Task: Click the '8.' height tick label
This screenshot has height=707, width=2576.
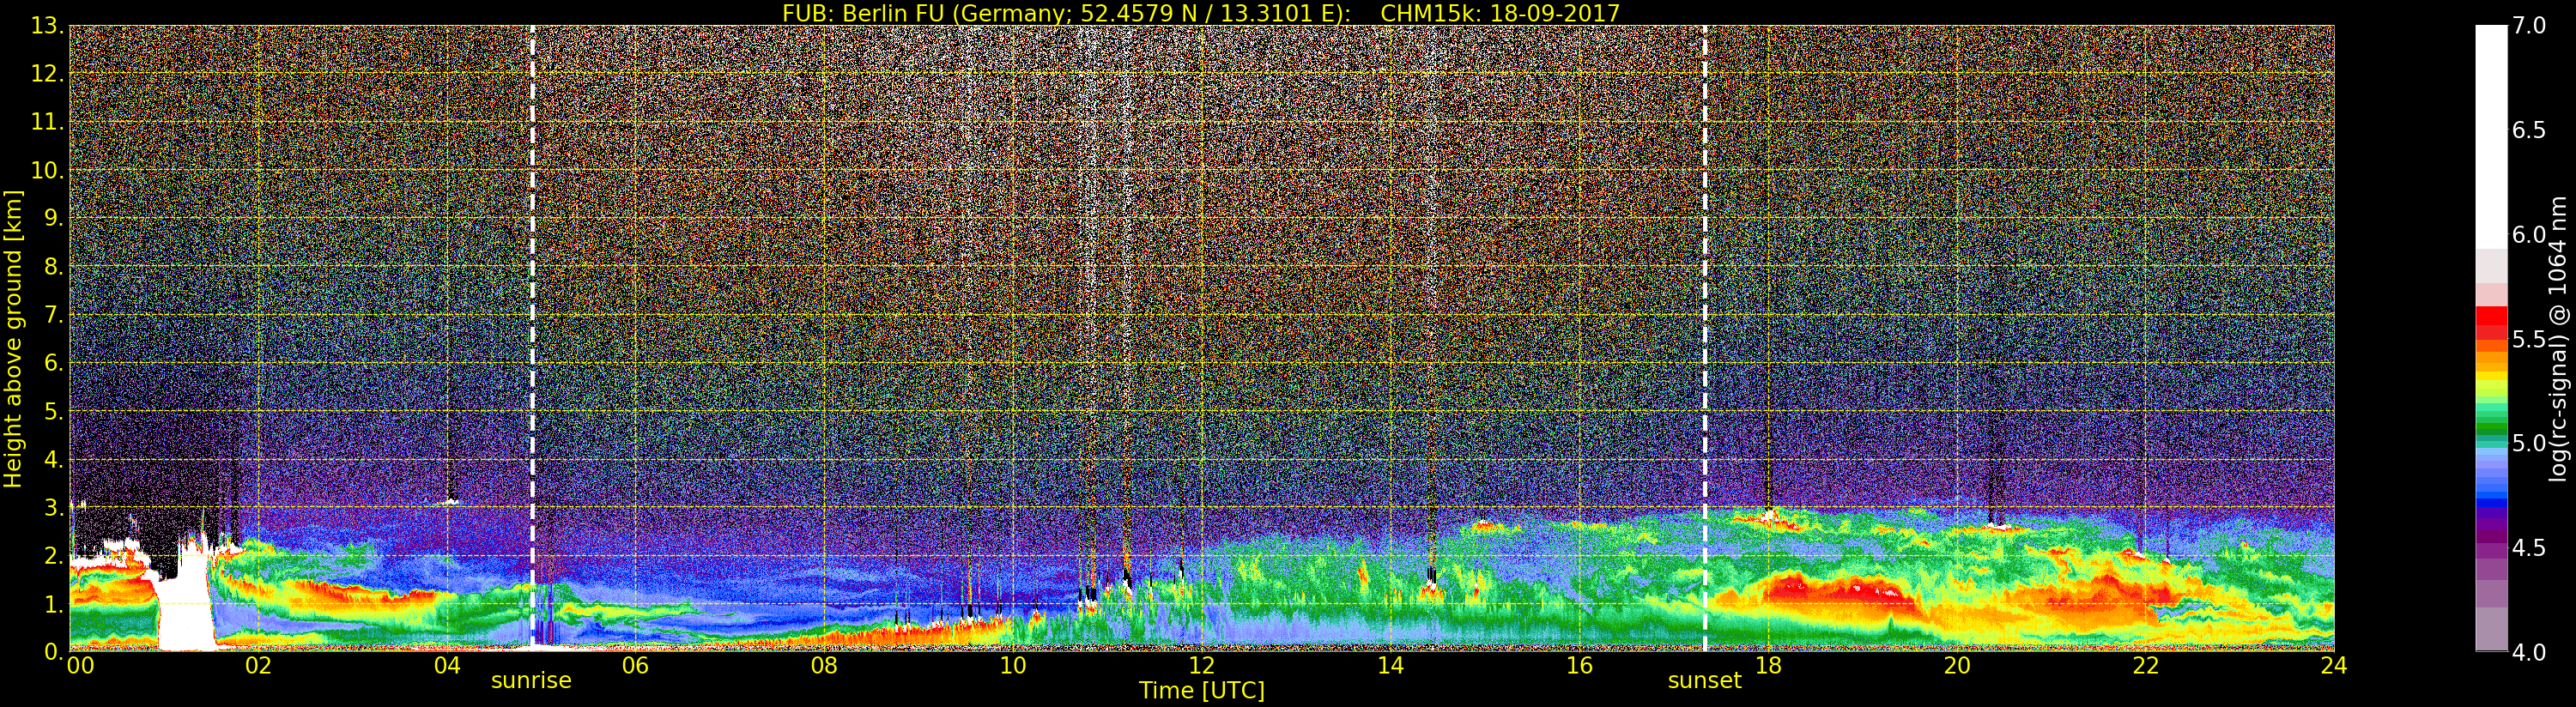Action: pos(52,266)
